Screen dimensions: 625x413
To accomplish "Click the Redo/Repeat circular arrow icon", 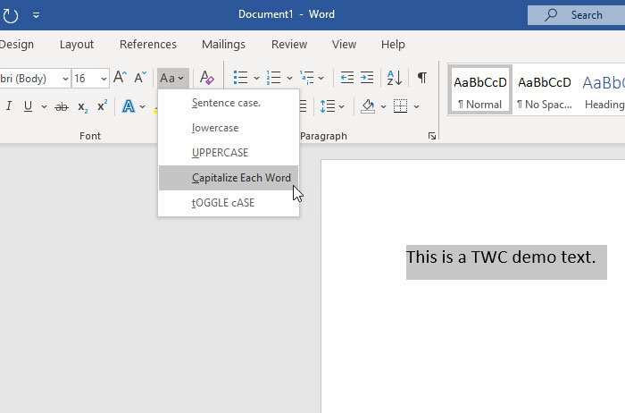I will (11, 15).
